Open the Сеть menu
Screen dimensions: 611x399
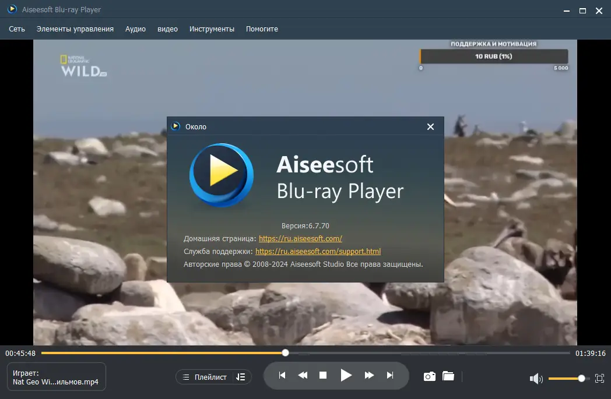[x=17, y=29]
